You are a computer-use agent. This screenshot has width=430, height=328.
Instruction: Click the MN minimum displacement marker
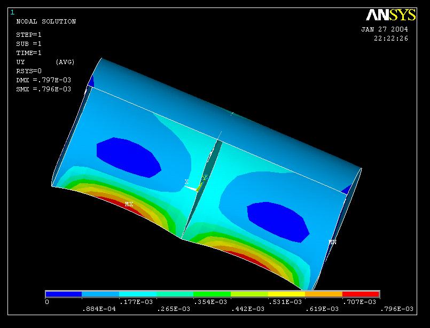(x=332, y=242)
